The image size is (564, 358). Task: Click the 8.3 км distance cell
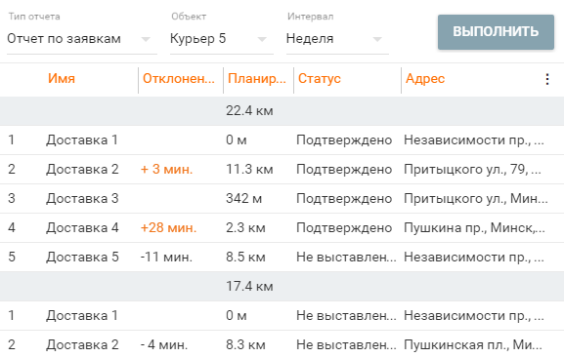(x=245, y=344)
